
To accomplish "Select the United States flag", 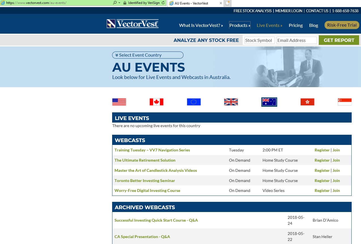I will pyautogui.click(x=119, y=102).
